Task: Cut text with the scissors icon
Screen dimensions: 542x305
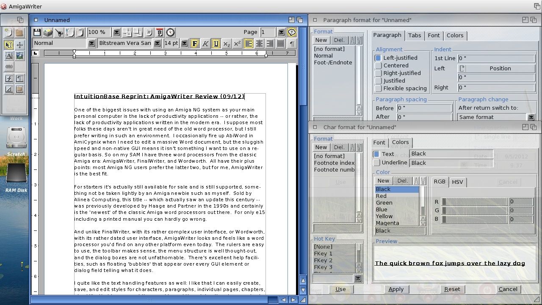Action: 59,32
